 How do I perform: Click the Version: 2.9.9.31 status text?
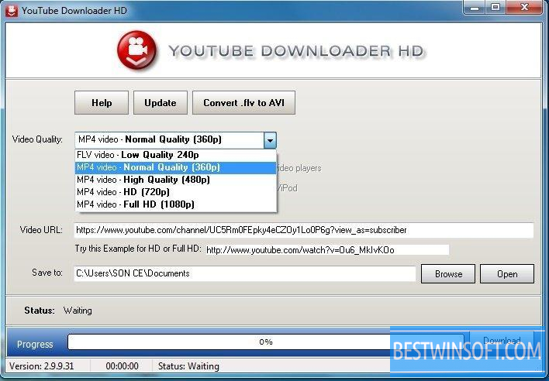pyautogui.click(x=42, y=366)
